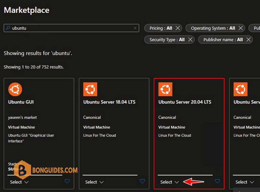
Task: Expand Select dropdown on the rightmost cut-off card
Action: pos(244,182)
